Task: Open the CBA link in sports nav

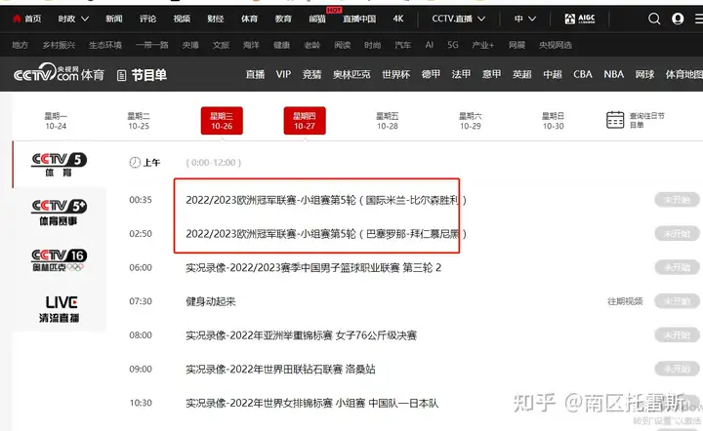Action: tap(583, 74)
